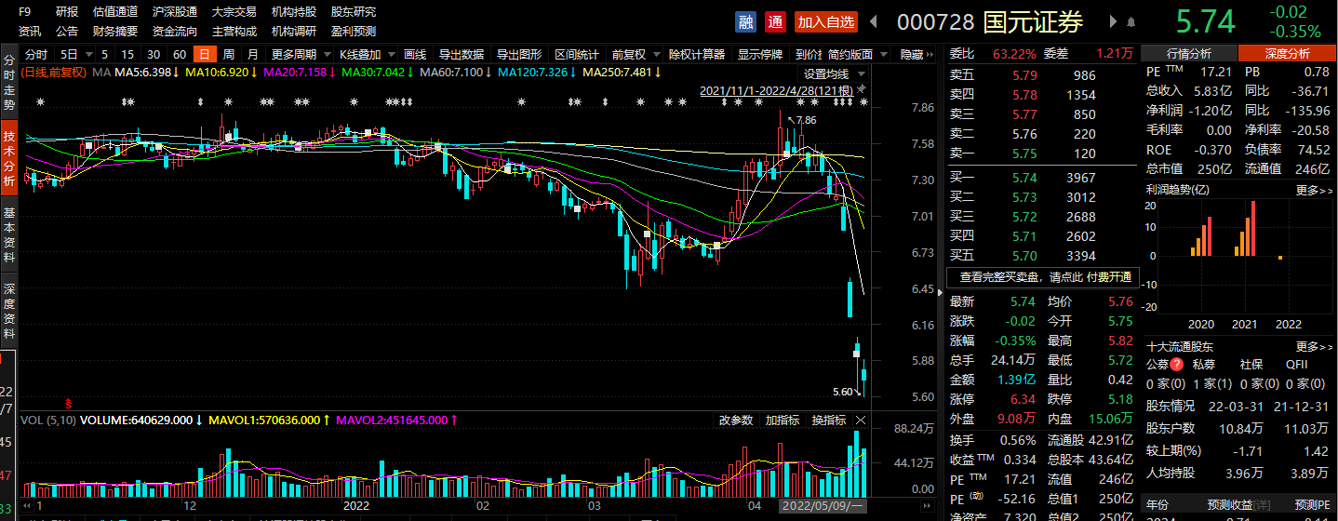This screenshot has width=1338, height=521.
Task: Switch to 5 minute period
Action: click(104, 54)
